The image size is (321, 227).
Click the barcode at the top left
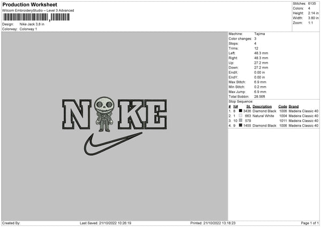[36, 17]
